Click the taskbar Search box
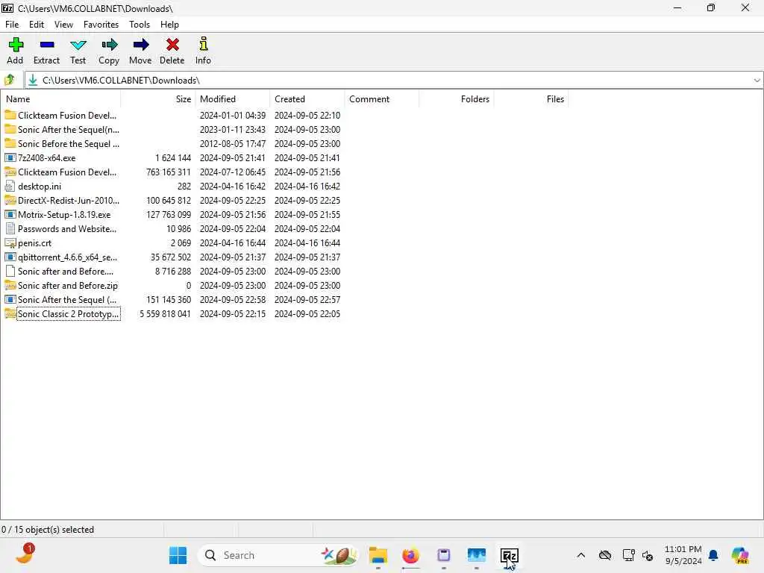Image resolution: width=764 pixels, height=573 pixels. [x=278, y=555]
